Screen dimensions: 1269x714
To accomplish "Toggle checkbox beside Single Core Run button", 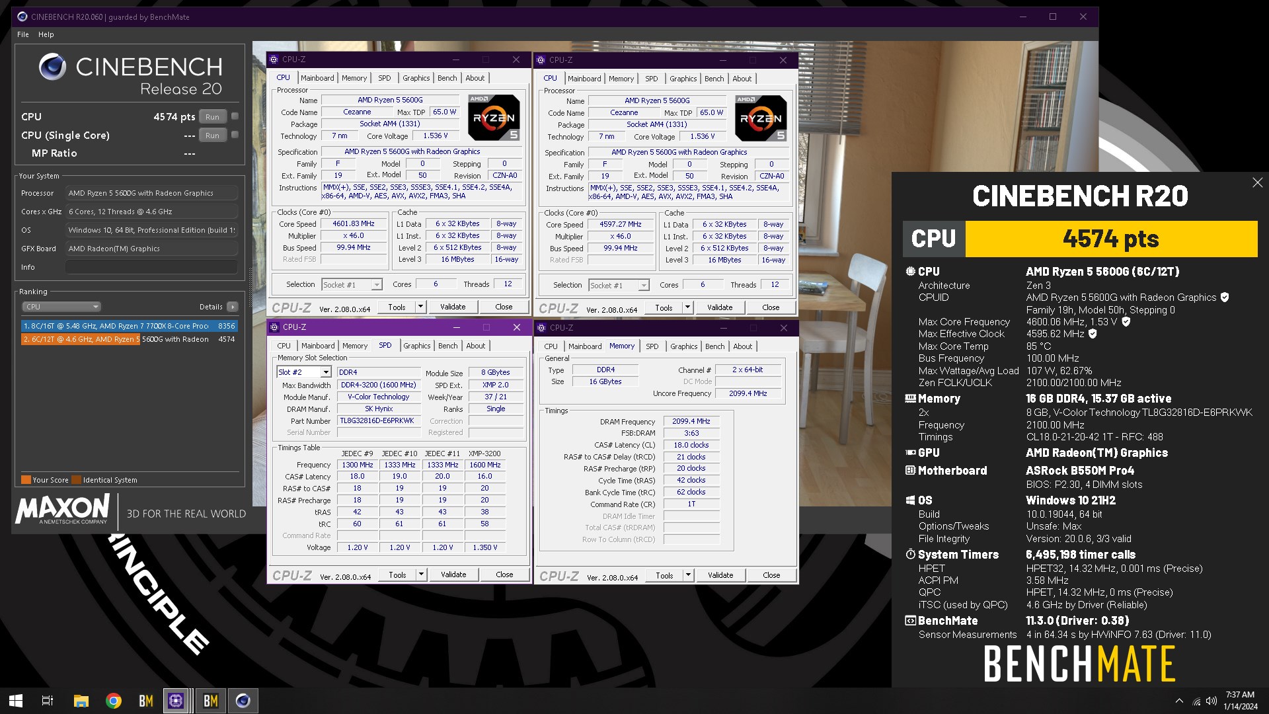I will point(235,135).
